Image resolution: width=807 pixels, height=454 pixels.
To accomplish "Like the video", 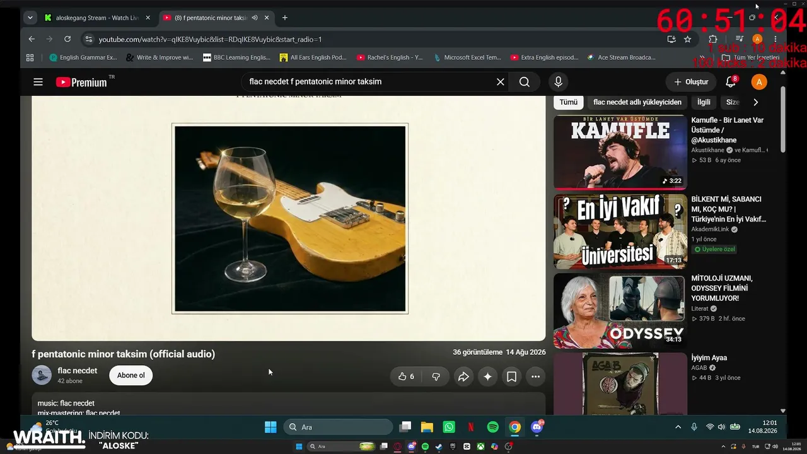I will click(406, 376).
